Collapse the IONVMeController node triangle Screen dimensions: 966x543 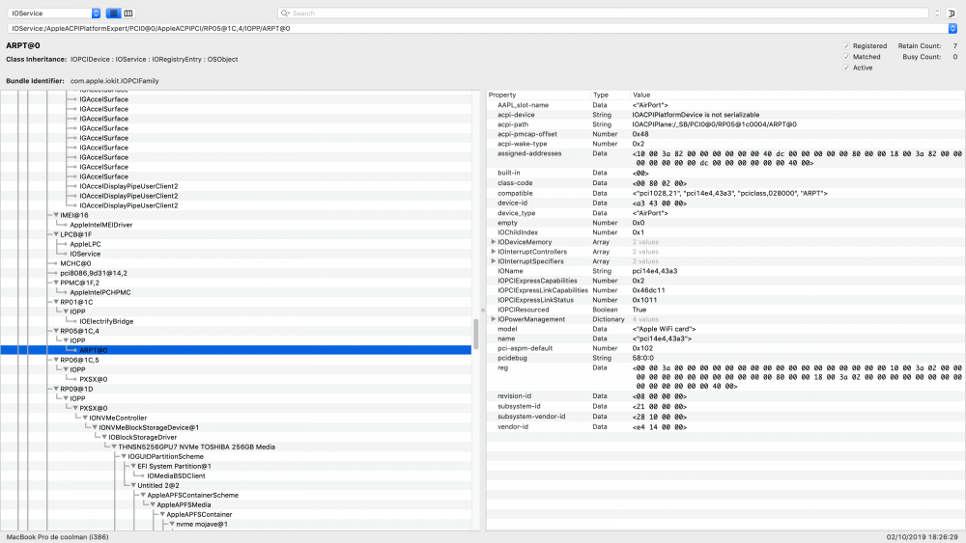[85, 418]
